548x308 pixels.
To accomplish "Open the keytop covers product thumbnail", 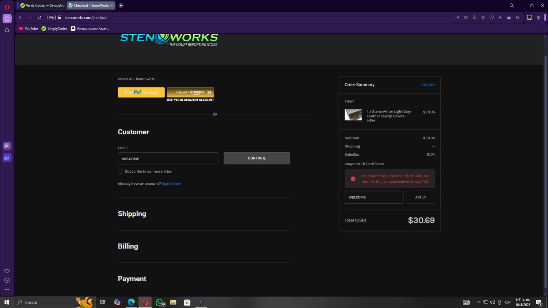I will click(x=353, y=115).
